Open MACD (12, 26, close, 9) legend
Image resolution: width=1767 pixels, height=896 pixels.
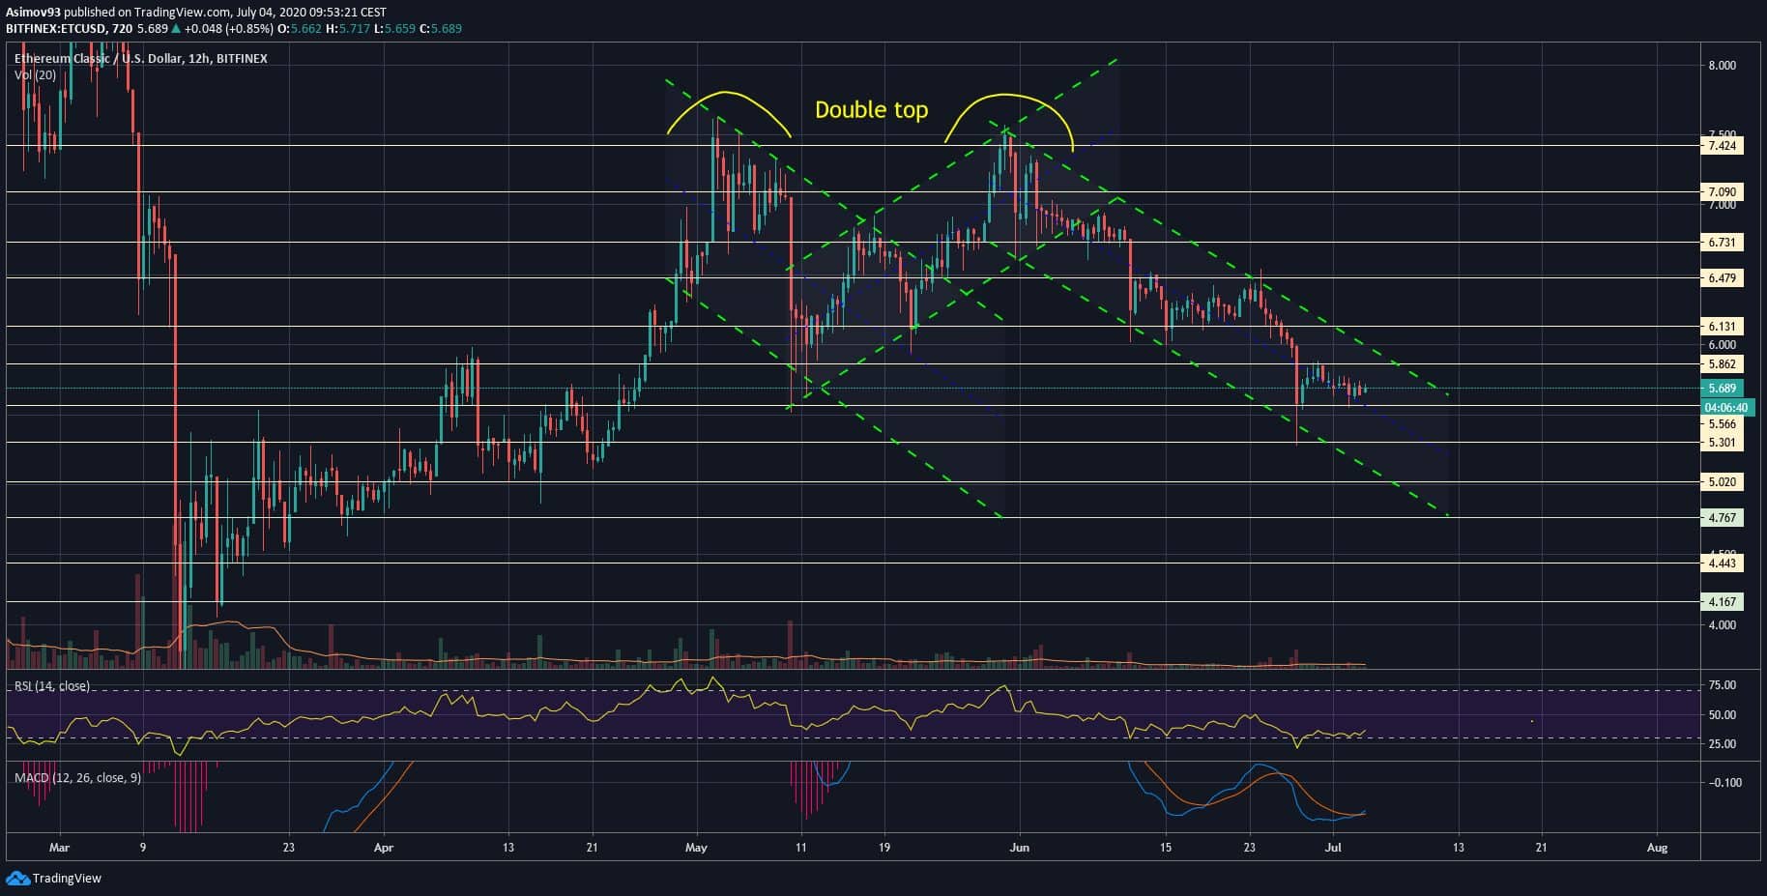[x=77, y=777]
